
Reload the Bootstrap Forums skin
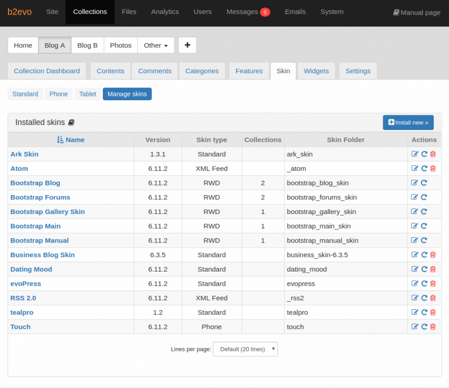pyautogui.click(x=424, y=197)
